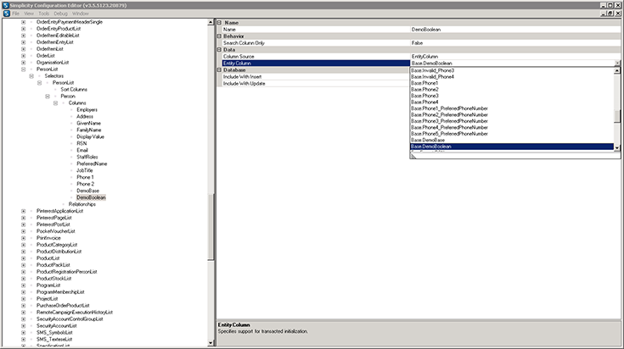The image size is (624, 349).
Task: Select the Address column tree item
Action: pos(85,116)
